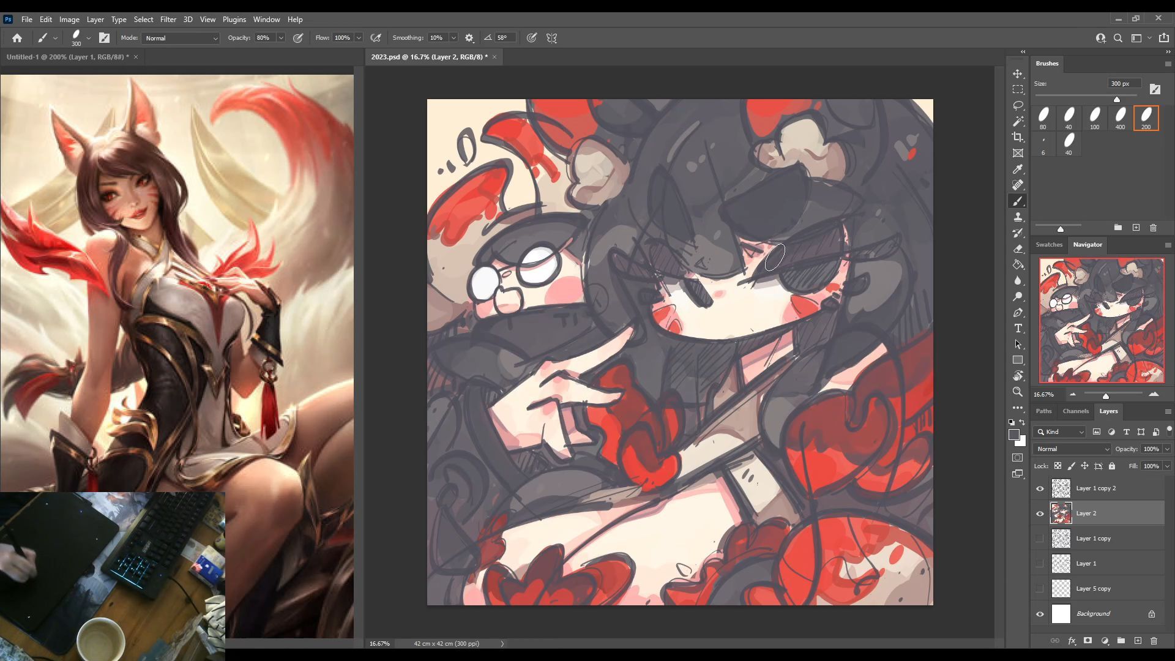Image resolution: width=1175 pixels, height=661 pixels.
Task: Select the Horizontal Type tool
Action: [x=1018, y=328]
